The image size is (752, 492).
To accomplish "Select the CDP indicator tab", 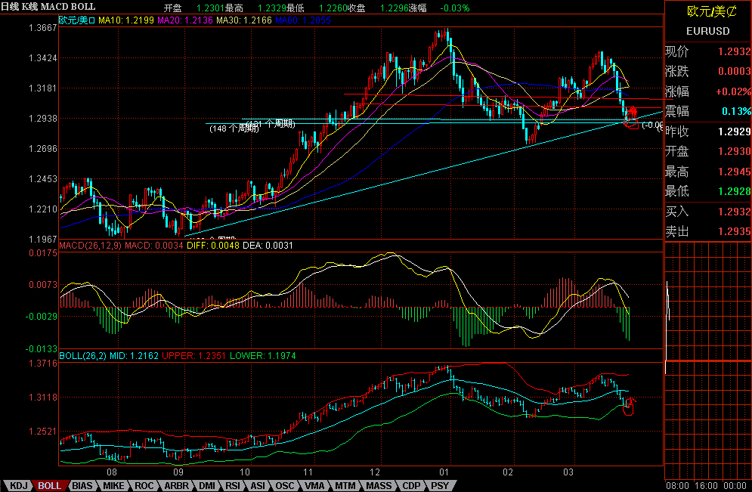I will (x=411, y=486).
